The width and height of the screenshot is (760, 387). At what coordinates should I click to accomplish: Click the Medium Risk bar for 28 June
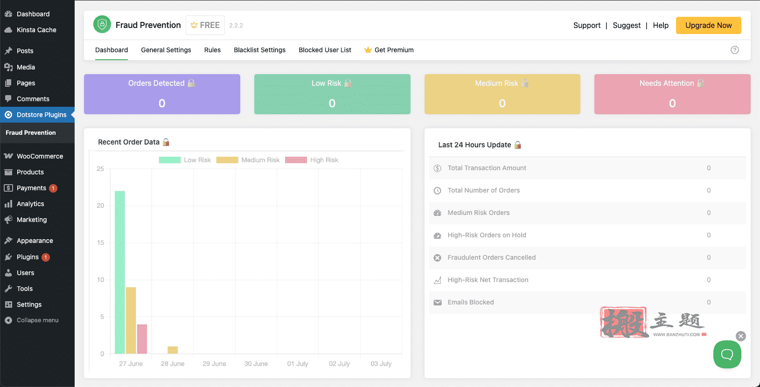(x=173, y=350)
